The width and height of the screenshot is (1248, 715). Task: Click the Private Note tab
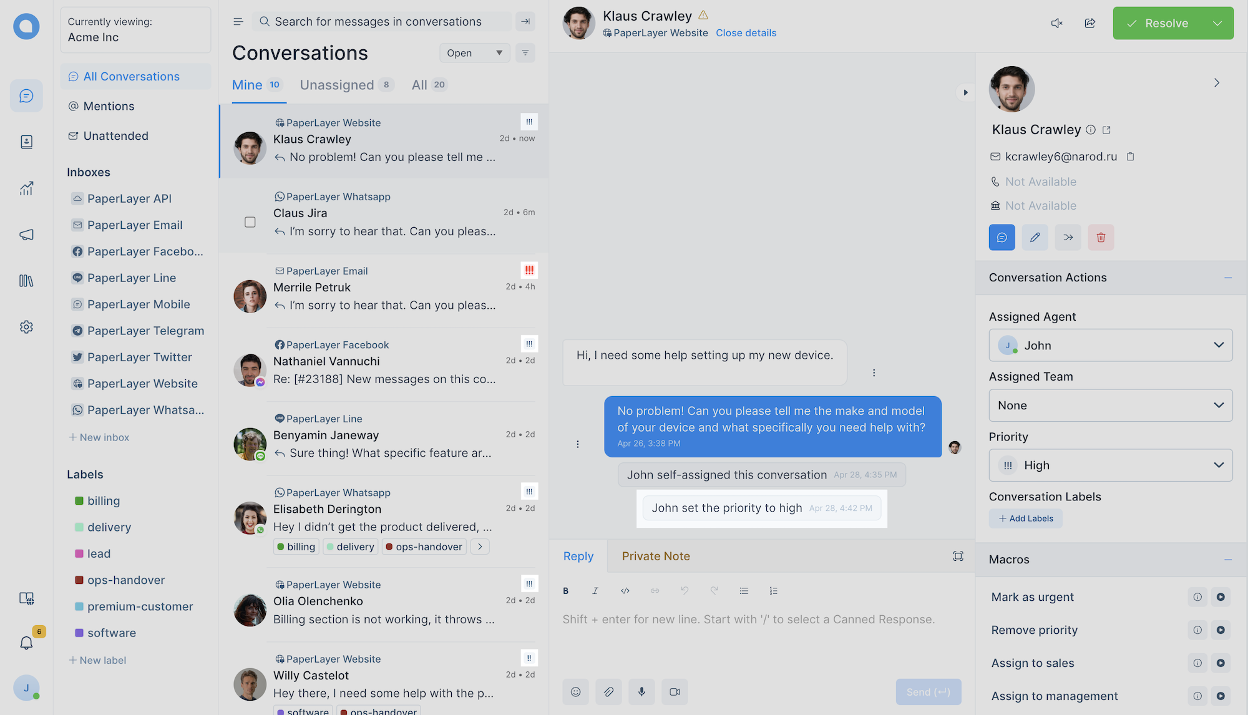656,555
